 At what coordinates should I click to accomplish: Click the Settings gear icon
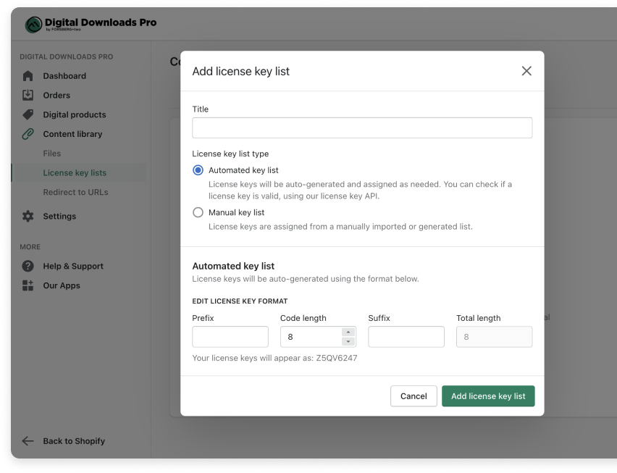(28, 216)
